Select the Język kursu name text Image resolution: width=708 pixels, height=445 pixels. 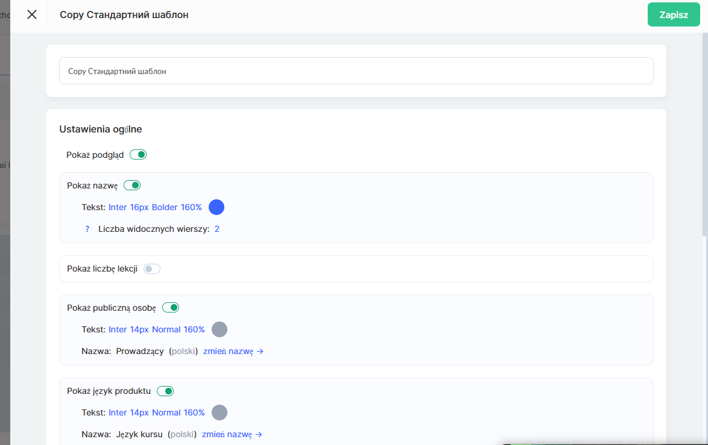coord(139,434)
